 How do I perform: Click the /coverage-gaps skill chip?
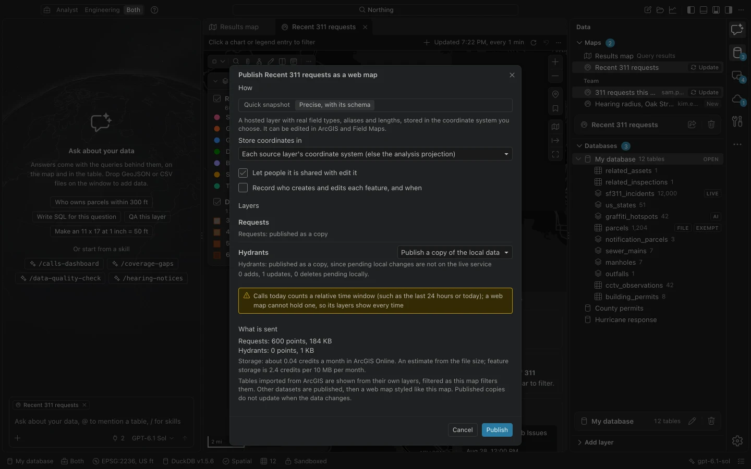tap(143, 264)
